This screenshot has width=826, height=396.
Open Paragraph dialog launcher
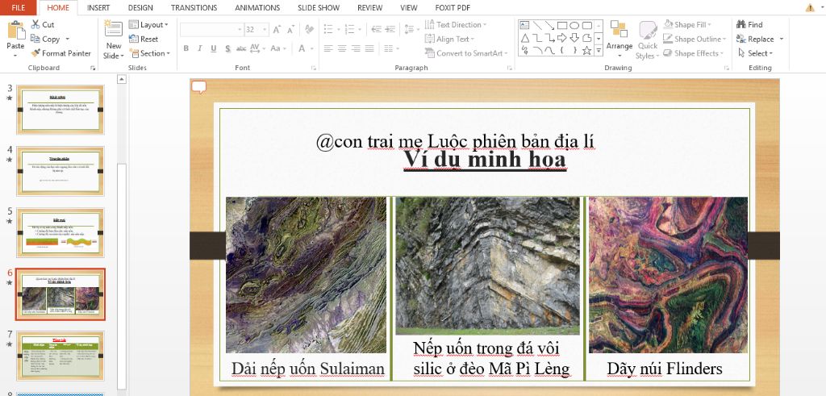click(x=510, y=68)
